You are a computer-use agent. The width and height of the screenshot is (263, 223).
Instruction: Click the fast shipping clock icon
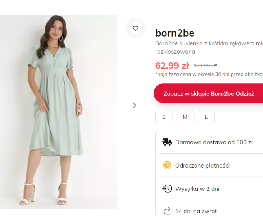(x=167, y=189)
